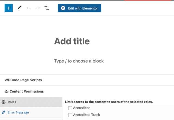Click the Elementor logo icon
The height and width of the screenshot is (120, 174).
click(x=63, y=8)
